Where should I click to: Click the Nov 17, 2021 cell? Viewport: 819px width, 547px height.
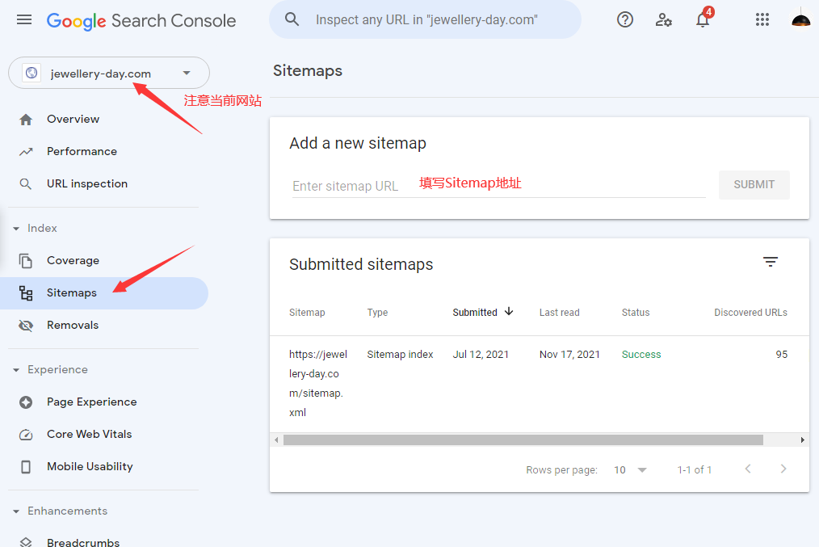[x=569, y=355]
